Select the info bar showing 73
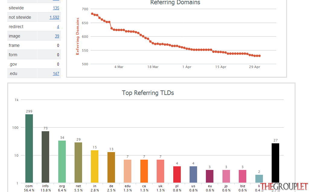Image resolution: width=310 pixels, height=192 pixels. pos(46,157)
